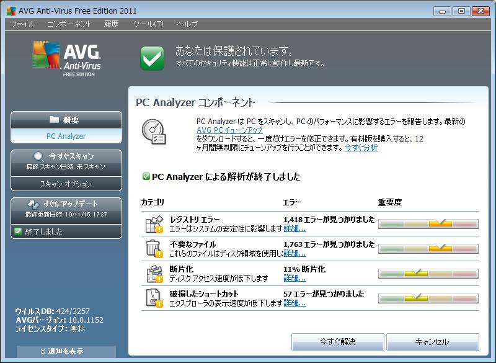The image size is (496, 363).
Task: Select the PC Analyzer sidebar item
Action: point(66,136)
